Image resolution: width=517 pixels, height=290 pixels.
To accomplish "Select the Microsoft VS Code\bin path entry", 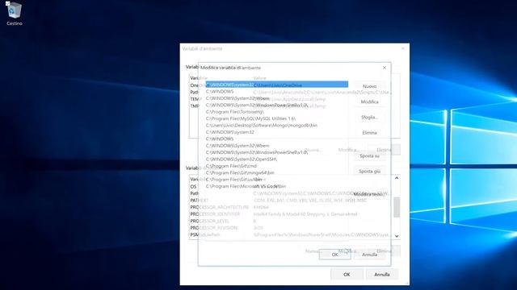I will 276,186.
